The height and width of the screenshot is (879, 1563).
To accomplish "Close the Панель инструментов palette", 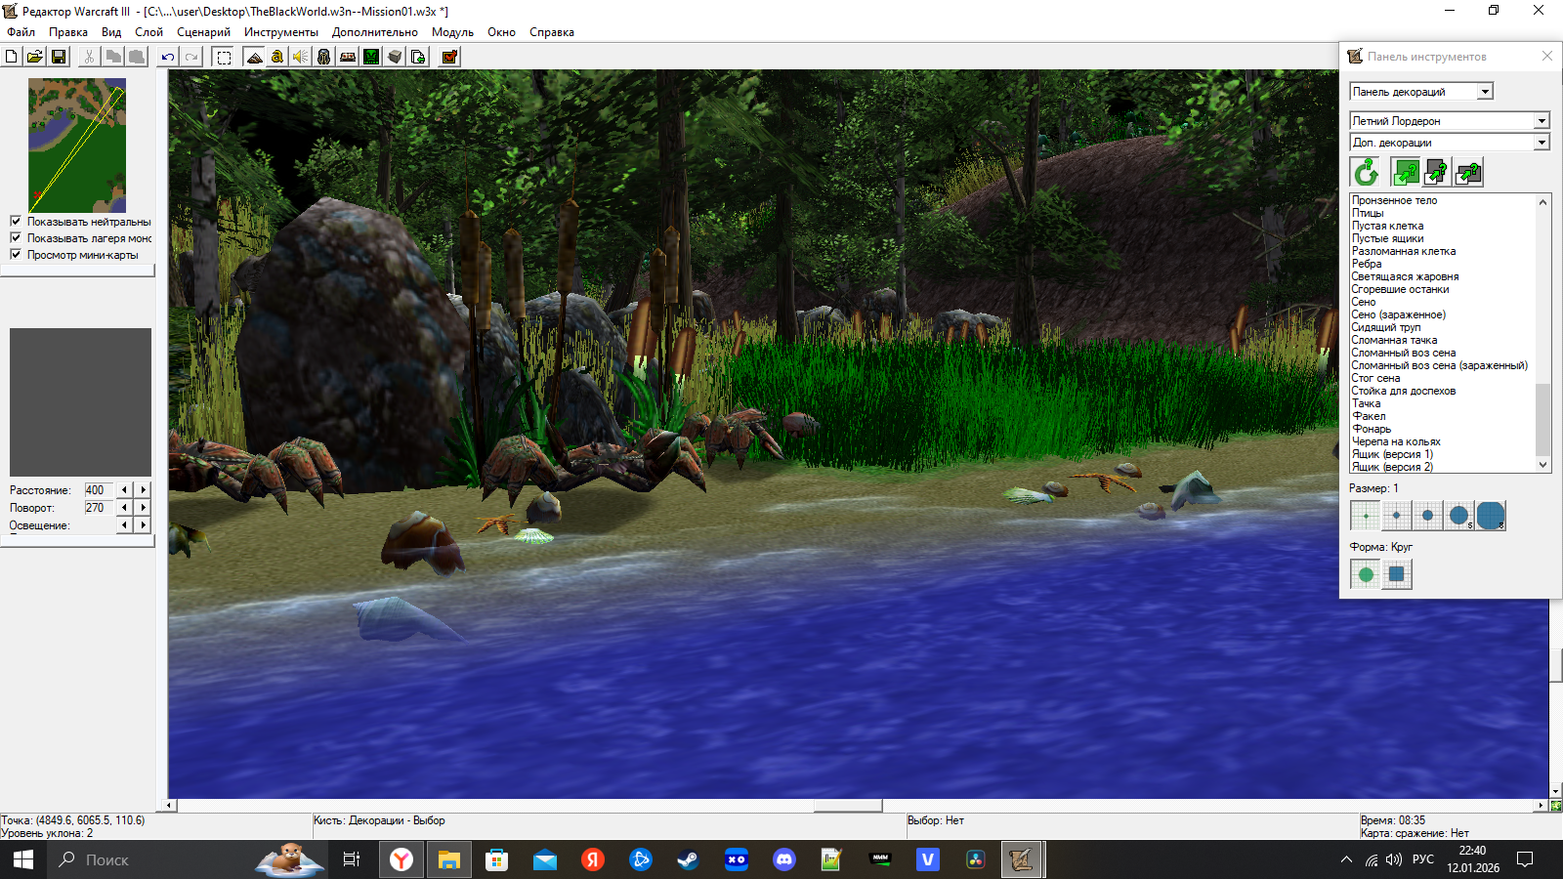I will tap(1547, 56).
